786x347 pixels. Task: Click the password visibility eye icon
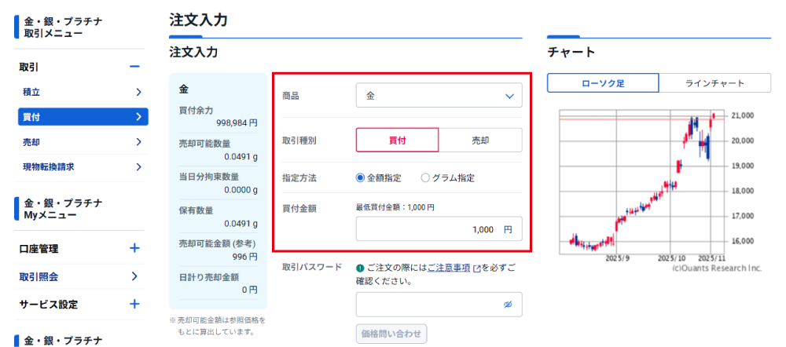[x=508, y=305]
